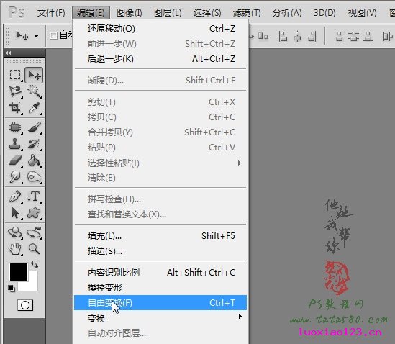Select the Eyedropper tool
This screenshot has width=395, height=344.
click(x=35, y=108)
